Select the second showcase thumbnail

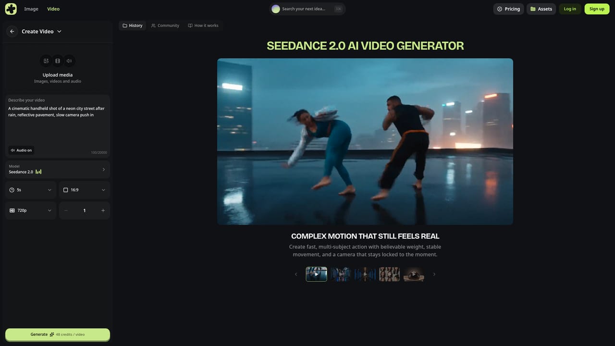(x=341, y=274)
